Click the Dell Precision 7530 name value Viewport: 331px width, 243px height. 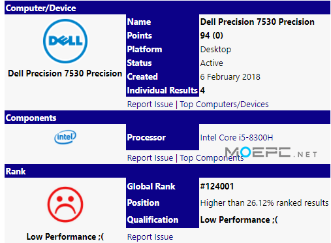pos(257,22)
